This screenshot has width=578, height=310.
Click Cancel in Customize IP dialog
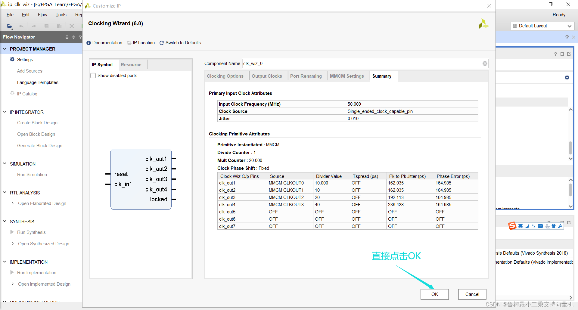click(x=472, y=294)
